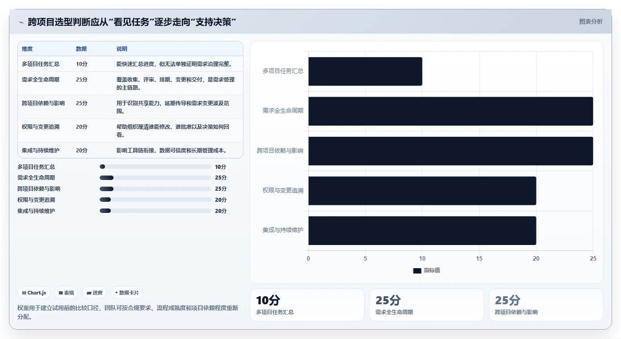Click the 多项目任务汇总 chart bar

tap(365, 71)
